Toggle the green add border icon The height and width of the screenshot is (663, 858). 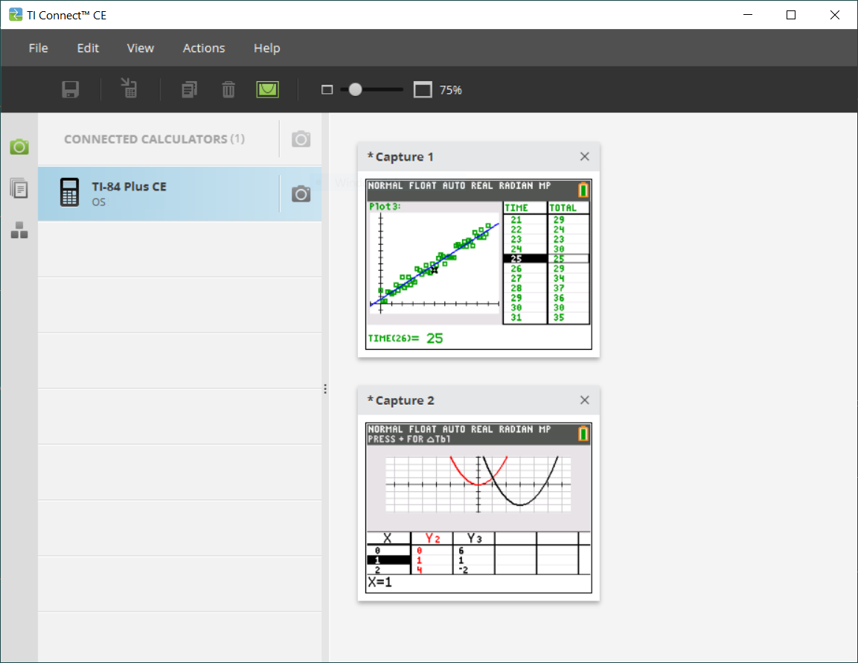point(268,90)
